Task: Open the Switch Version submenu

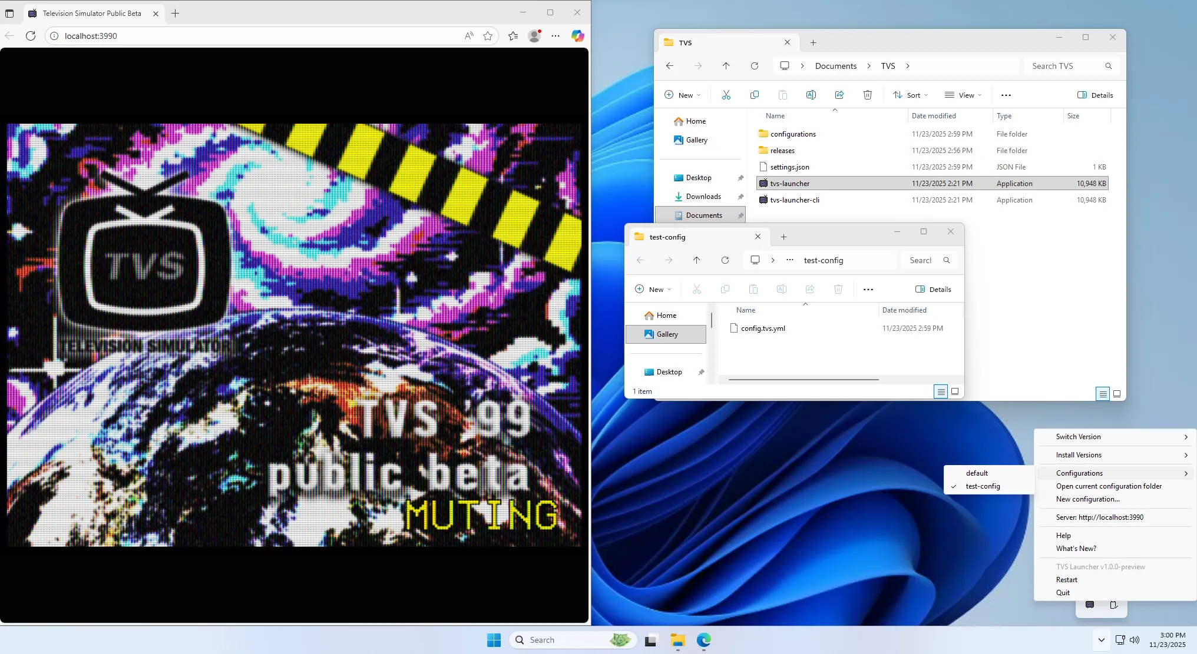Action: (x=1077, y=436)
